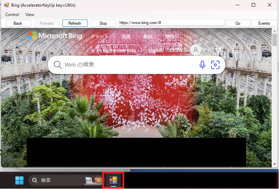Click the vertical scrollbar of the page
The height and width of the screenshot is (189, 279).
[275, 98]
